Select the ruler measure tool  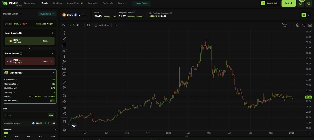64,82
